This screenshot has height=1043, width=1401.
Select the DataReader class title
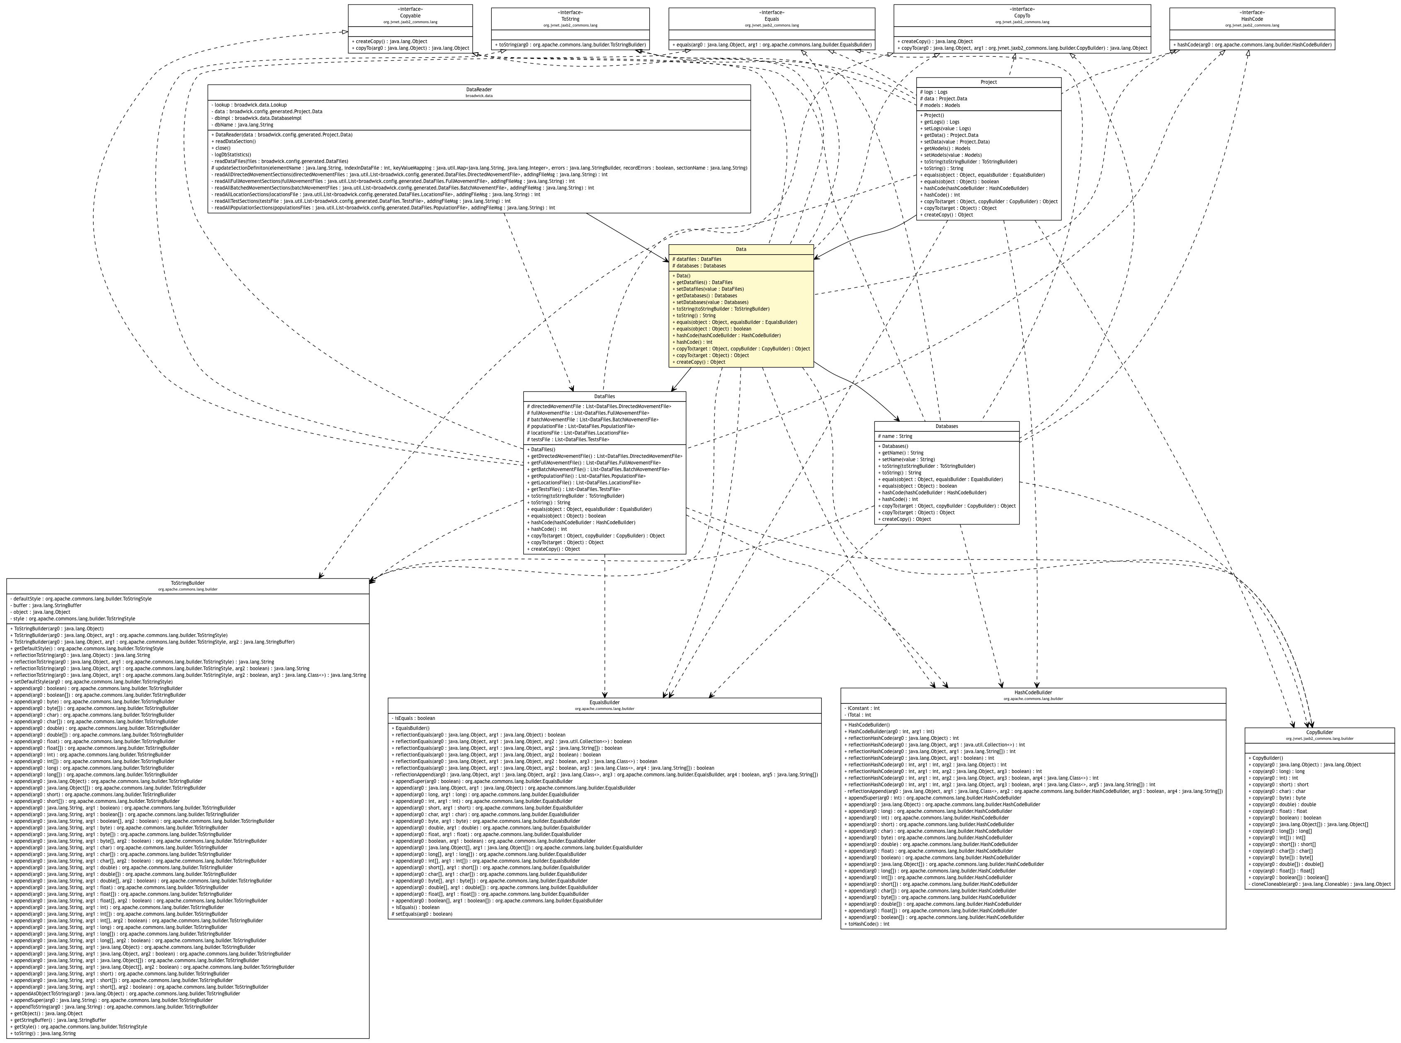479,90
